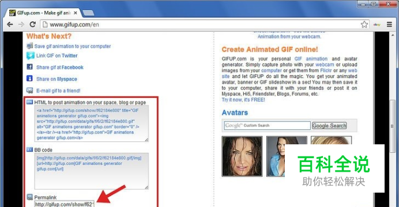This screenshot has height=207, width=399.
Task: Click the Avatars heading
Action: coord(235,112)
